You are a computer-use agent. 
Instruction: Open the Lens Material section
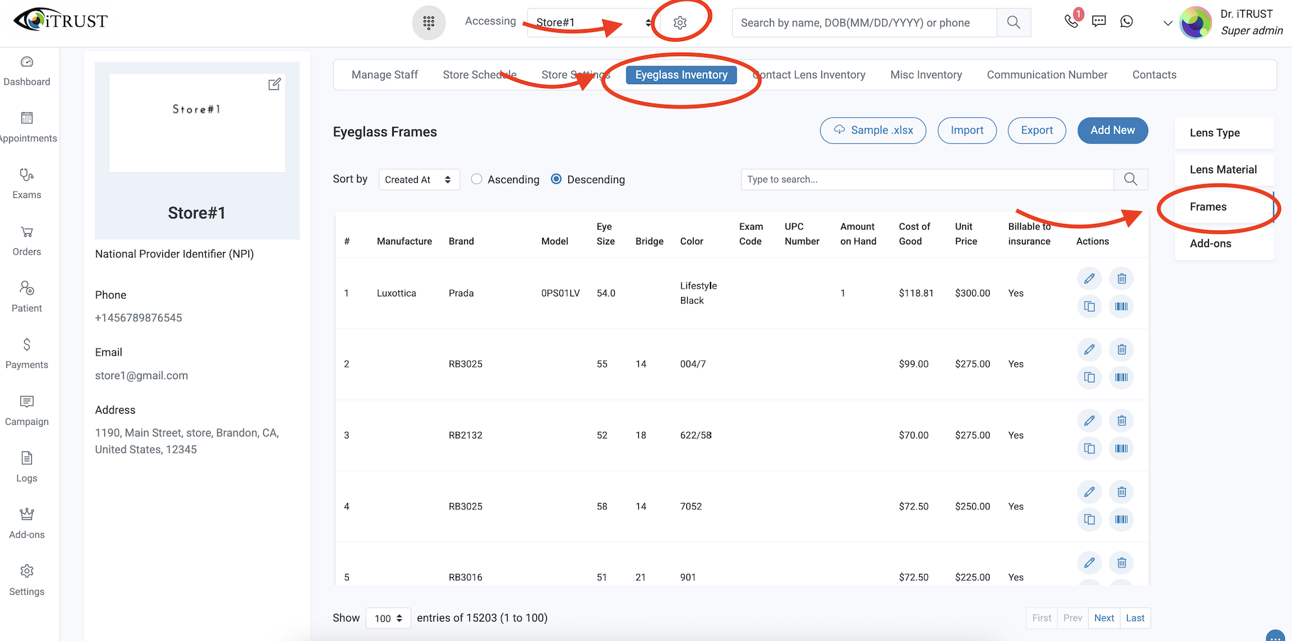[x=1224, y=169]
